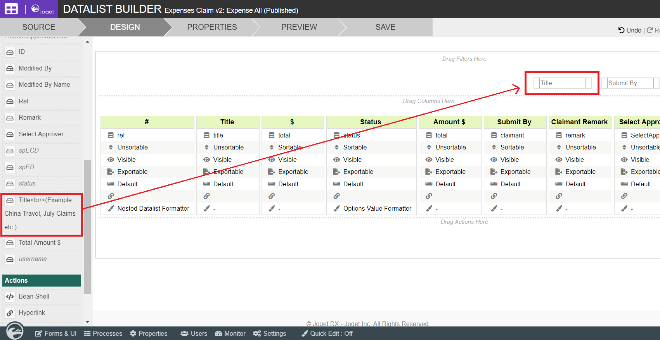Click the palette scrollbar down arrow
This screenshot has height=340, width=660.
[87, 322]
